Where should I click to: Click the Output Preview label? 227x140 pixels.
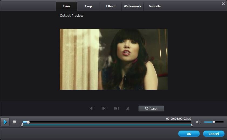point(71,15)
